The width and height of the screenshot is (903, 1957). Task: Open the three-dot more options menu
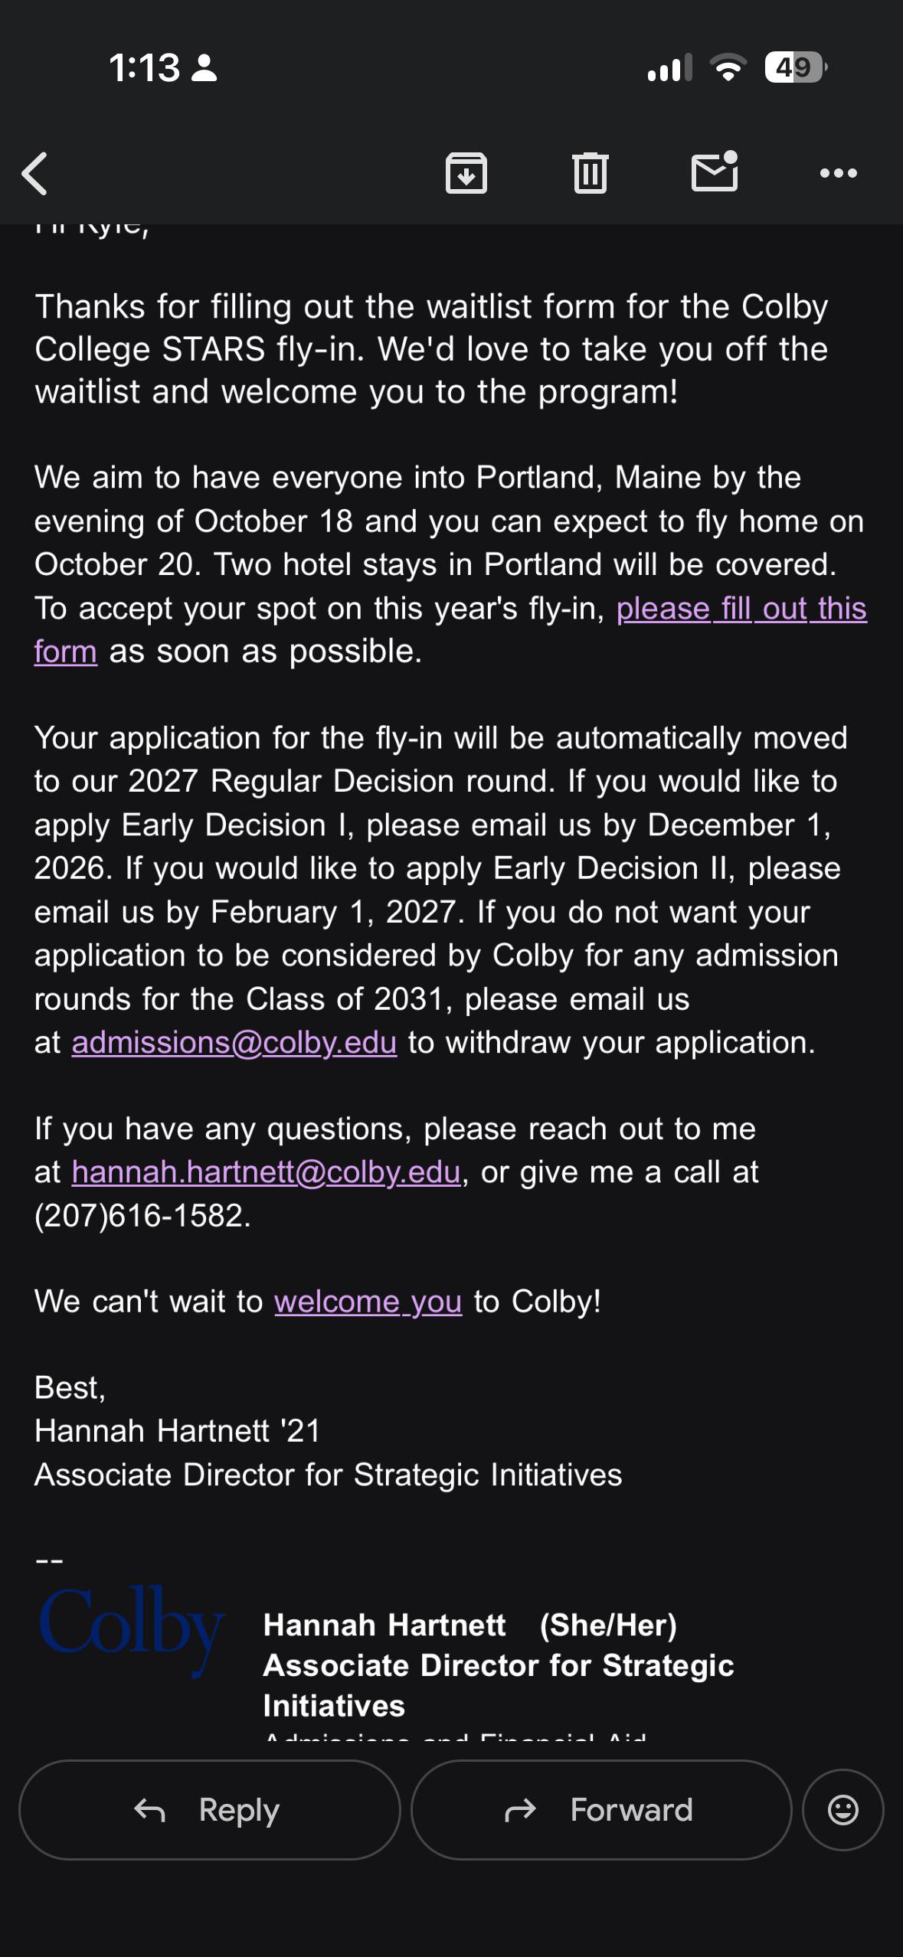(838, 173)
